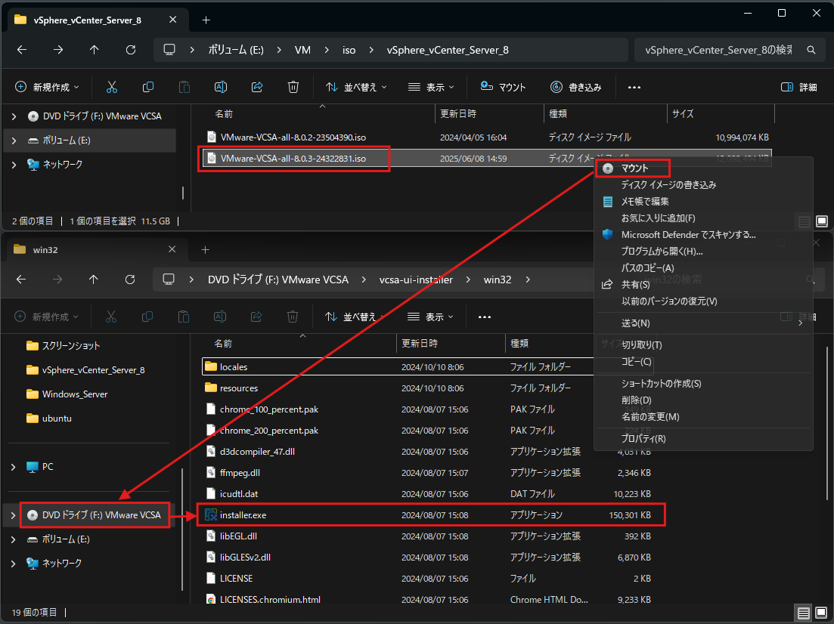Expand ボリューム (E:) in the win32 window sidebar
The image size is (834, 624).
pyautogui.click(x=14, y=539)
